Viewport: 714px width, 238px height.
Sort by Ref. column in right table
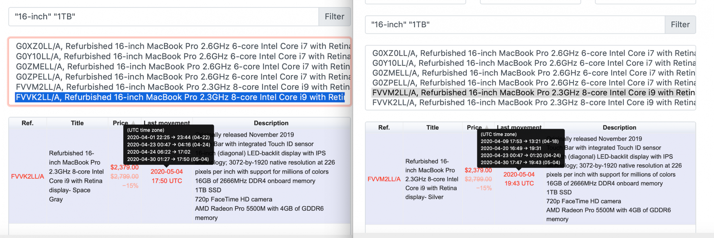point(384,127)
